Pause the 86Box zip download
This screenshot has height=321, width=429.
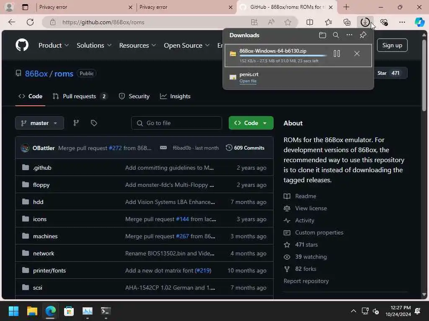point(337,53)
